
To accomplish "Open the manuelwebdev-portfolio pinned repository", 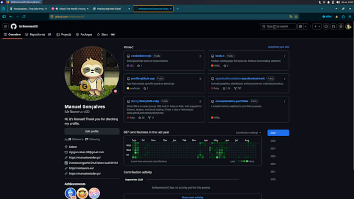I will point(232,101).
